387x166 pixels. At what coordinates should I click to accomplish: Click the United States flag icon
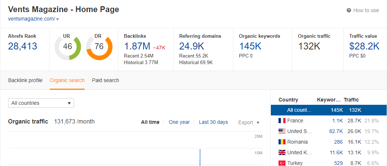282,131
